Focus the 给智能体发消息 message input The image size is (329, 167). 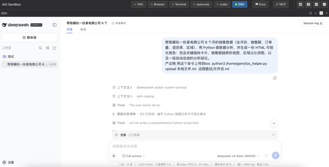(195, 146)
